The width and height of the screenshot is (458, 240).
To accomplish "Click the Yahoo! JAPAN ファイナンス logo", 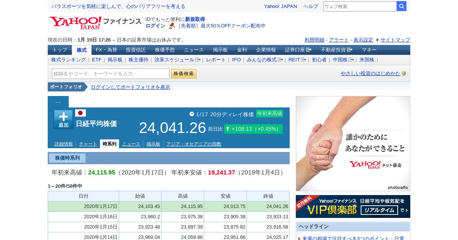I will pos(95,22).
